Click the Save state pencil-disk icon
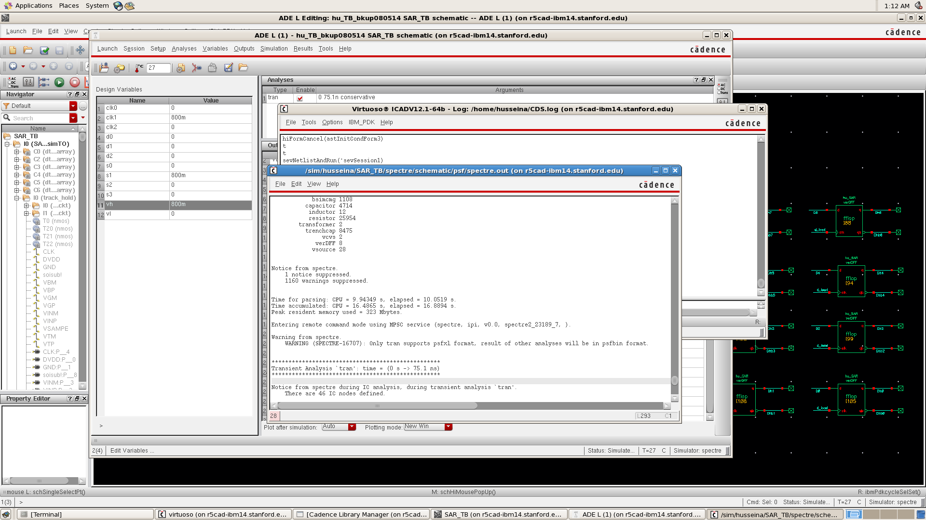The height and width of the screenshot is (520, 926). [x=228, y=68]
